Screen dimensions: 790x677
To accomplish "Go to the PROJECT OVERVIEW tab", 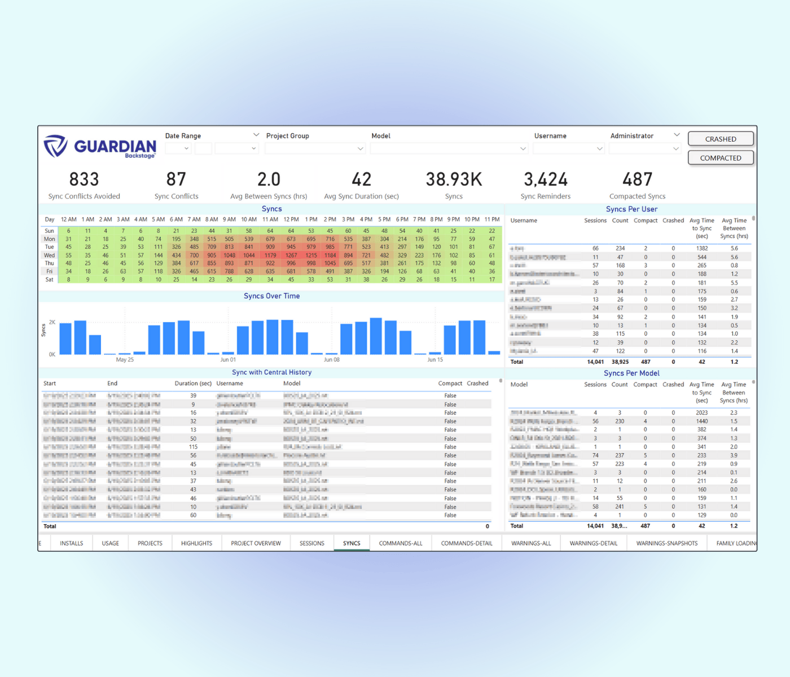I will pyautogui.click(x=256, y=543).
